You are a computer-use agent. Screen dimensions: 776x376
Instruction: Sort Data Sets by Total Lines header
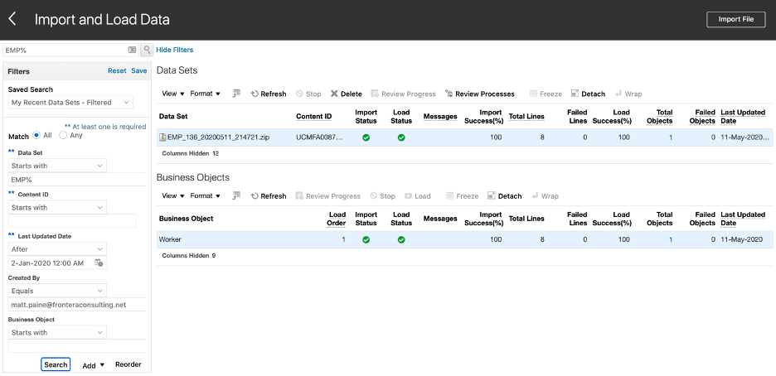(x=526, y=117)
